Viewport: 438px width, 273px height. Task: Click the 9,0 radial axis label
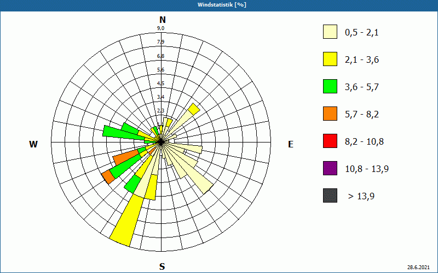[160, 28]
